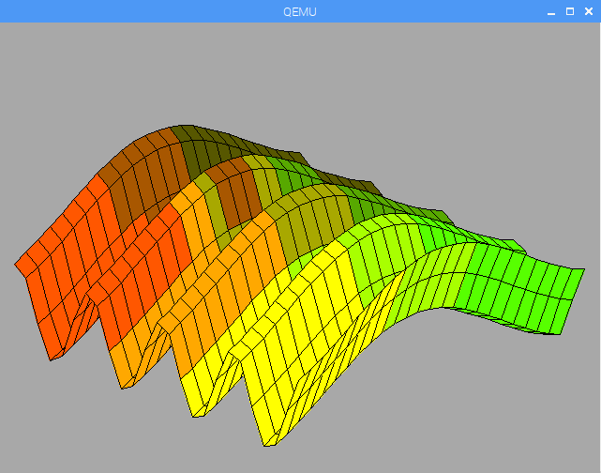
Task: Maximize the QEMU window
Action: tap(570, 12)
